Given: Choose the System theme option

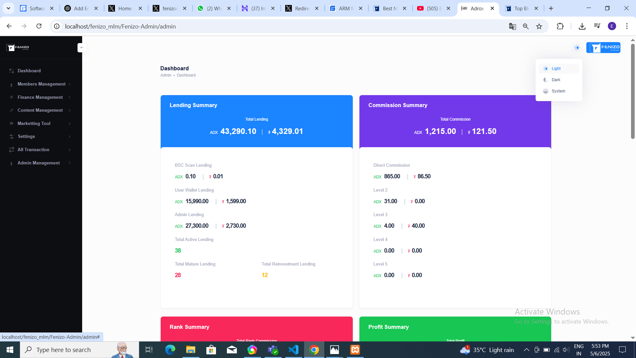Looking at the screenshot, I should pos(558,91).
